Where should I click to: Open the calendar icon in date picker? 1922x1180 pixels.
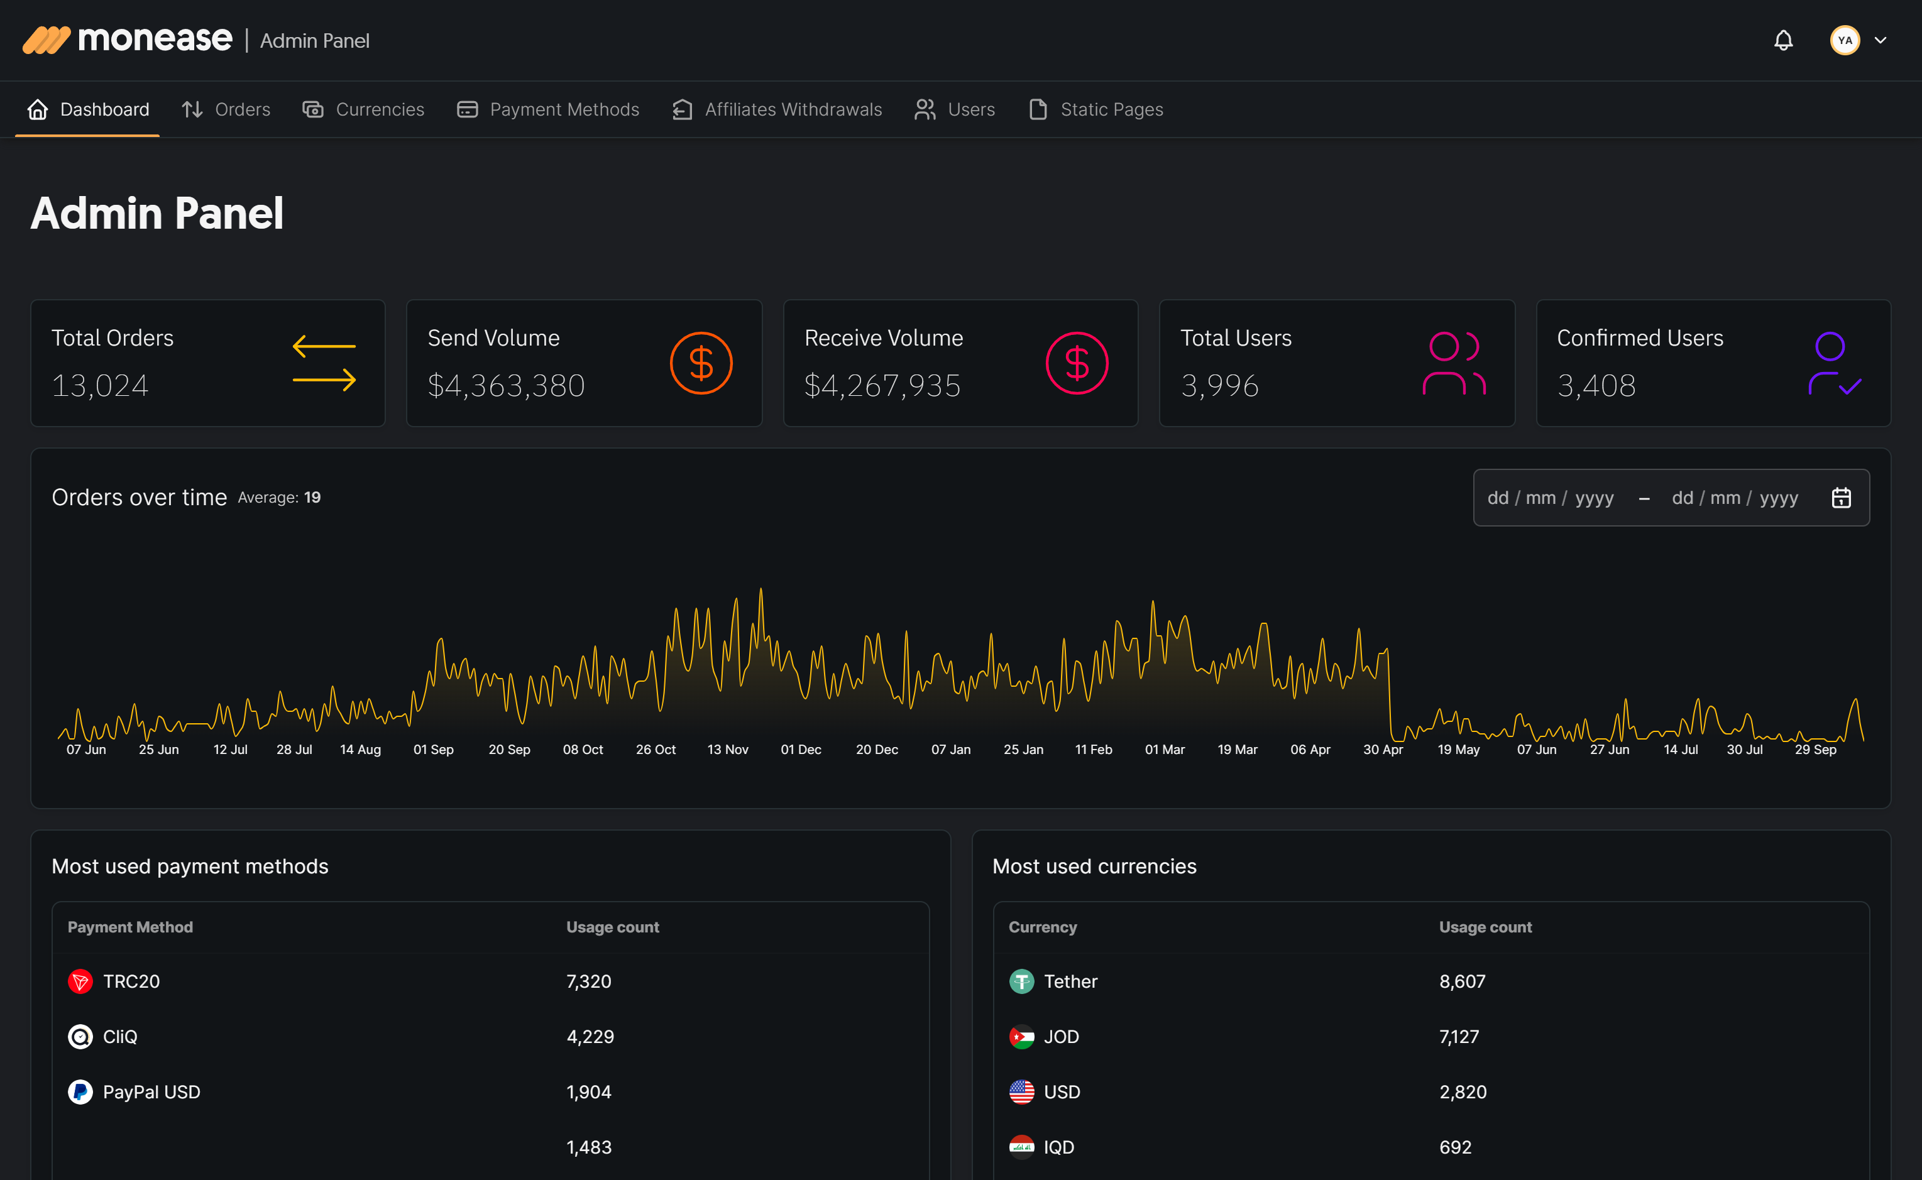(1842, 497)
